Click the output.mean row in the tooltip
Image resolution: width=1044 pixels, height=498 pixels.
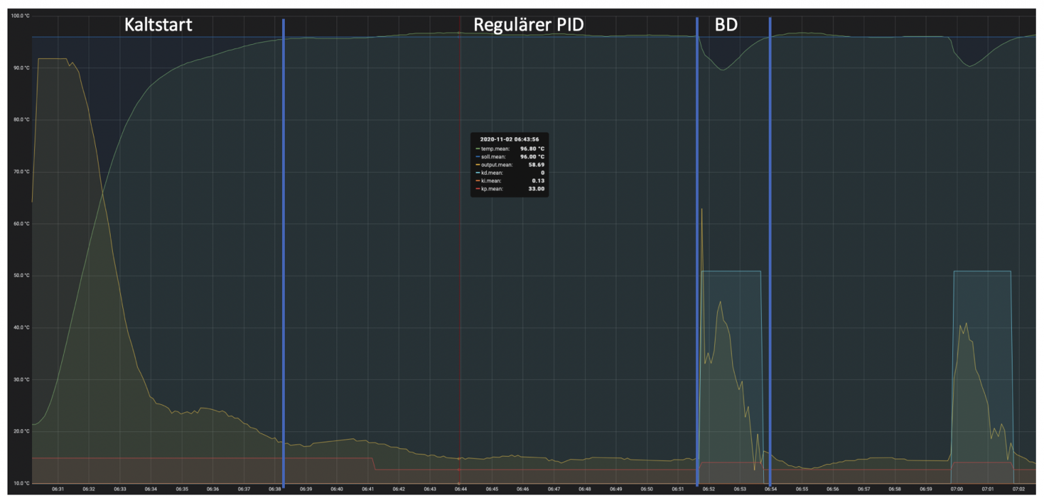pyautogui.click(x=510, y=164)
